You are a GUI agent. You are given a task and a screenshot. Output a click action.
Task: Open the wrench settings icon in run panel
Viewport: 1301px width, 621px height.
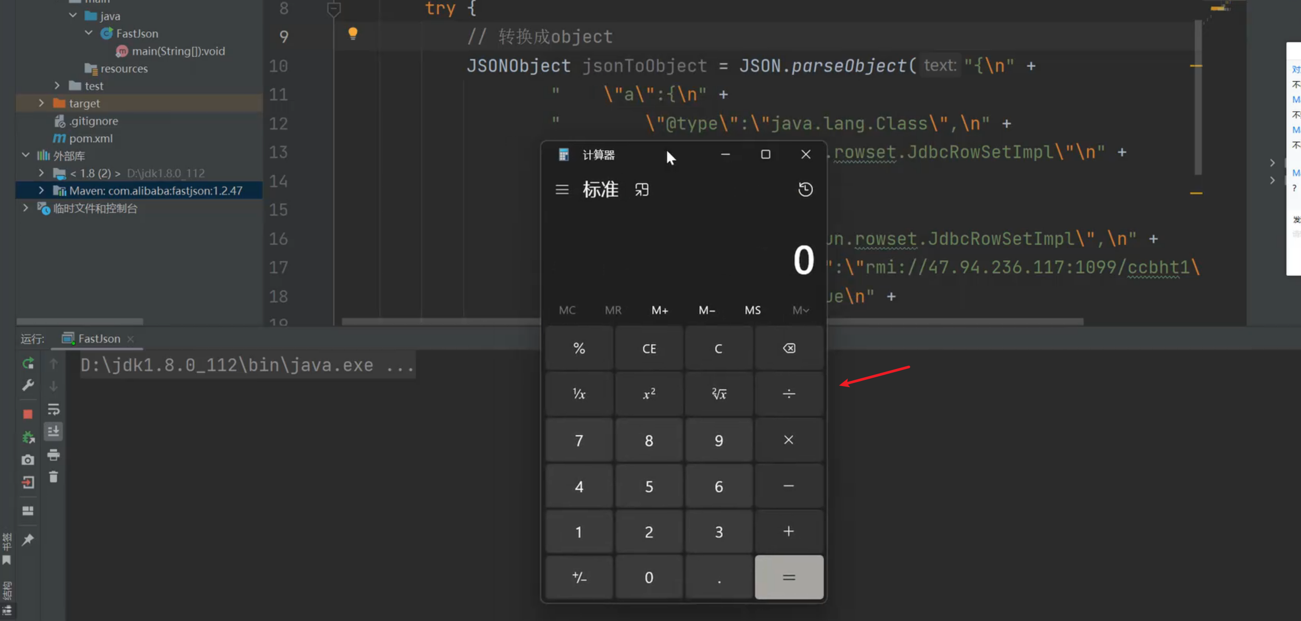(x=28, y=386)
